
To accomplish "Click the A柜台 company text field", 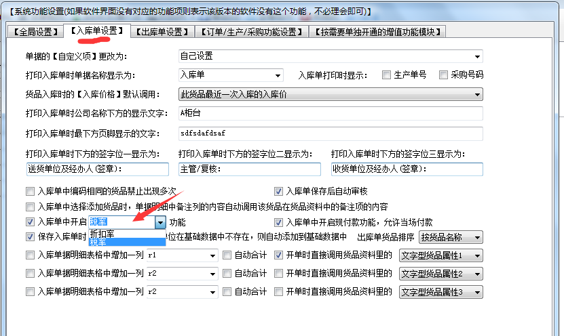I will 330,113.
